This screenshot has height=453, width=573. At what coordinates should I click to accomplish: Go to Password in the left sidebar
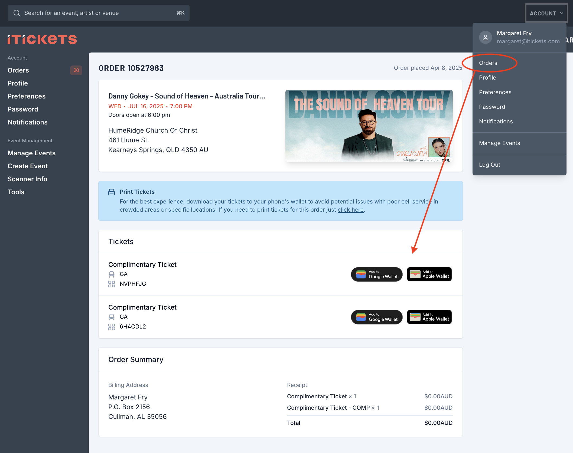pos(23,109)
